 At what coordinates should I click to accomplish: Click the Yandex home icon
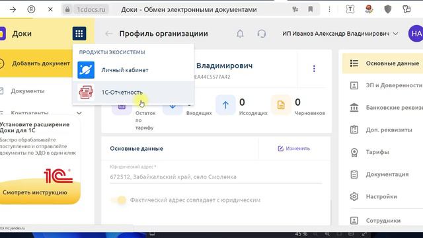[31, 9]
